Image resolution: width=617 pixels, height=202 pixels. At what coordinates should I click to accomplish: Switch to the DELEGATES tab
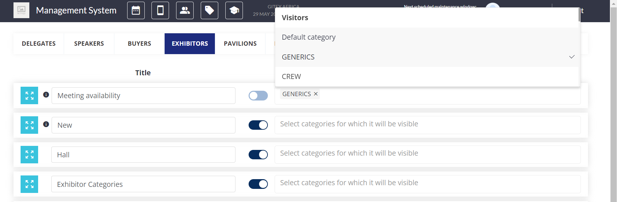pos(39,44)
